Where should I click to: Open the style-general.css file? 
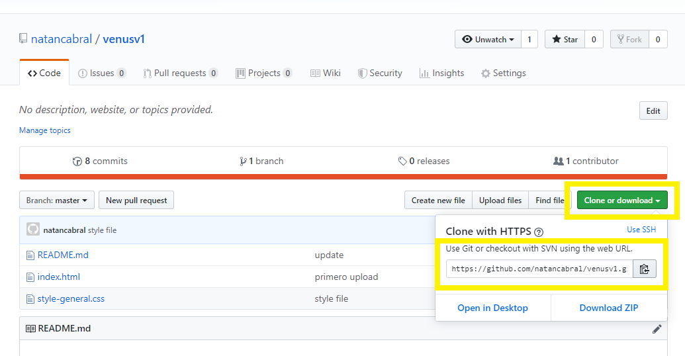(71, 299)
